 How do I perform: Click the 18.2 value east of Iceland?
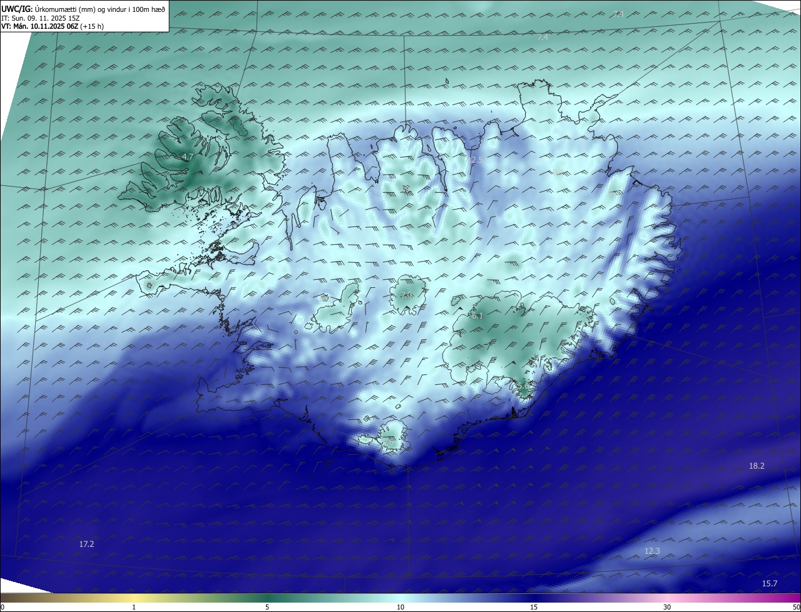coord(757,466)
